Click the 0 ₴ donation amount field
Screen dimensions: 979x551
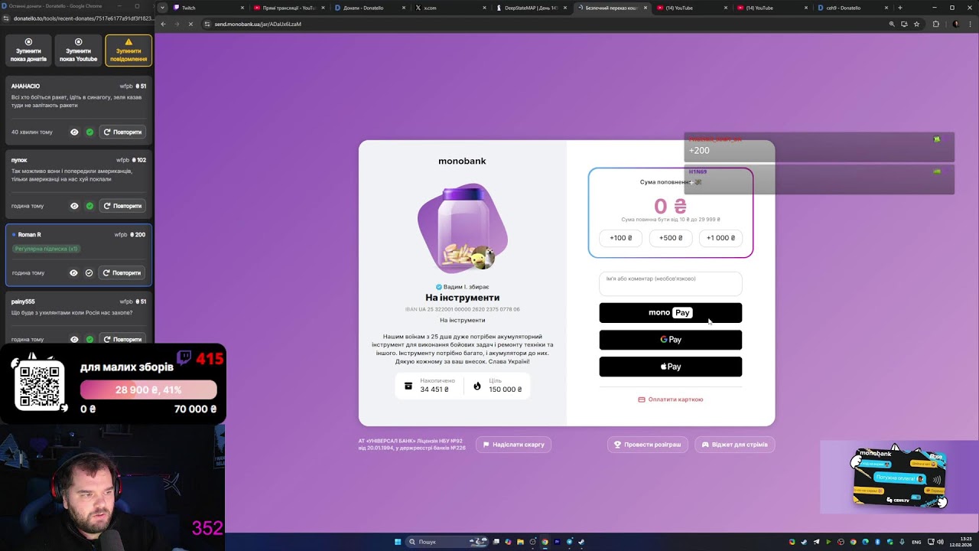671,206
